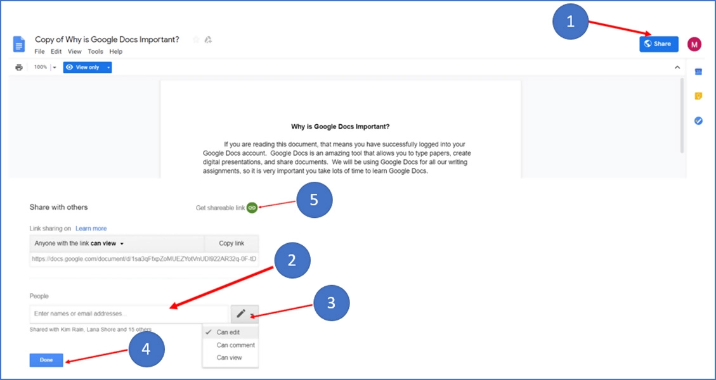716x380 pixels.
Task: Click the Share with others heading
Action: 58,207
